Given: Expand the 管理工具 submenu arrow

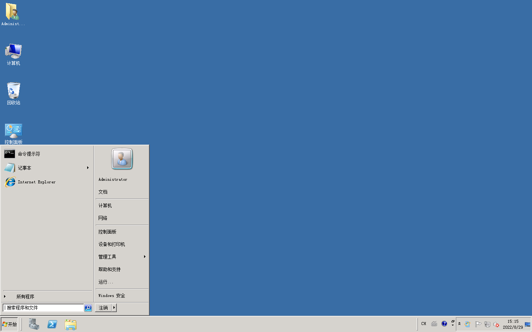Looking at the screenshot, I should pyautogui.click(x=144, y=257).
